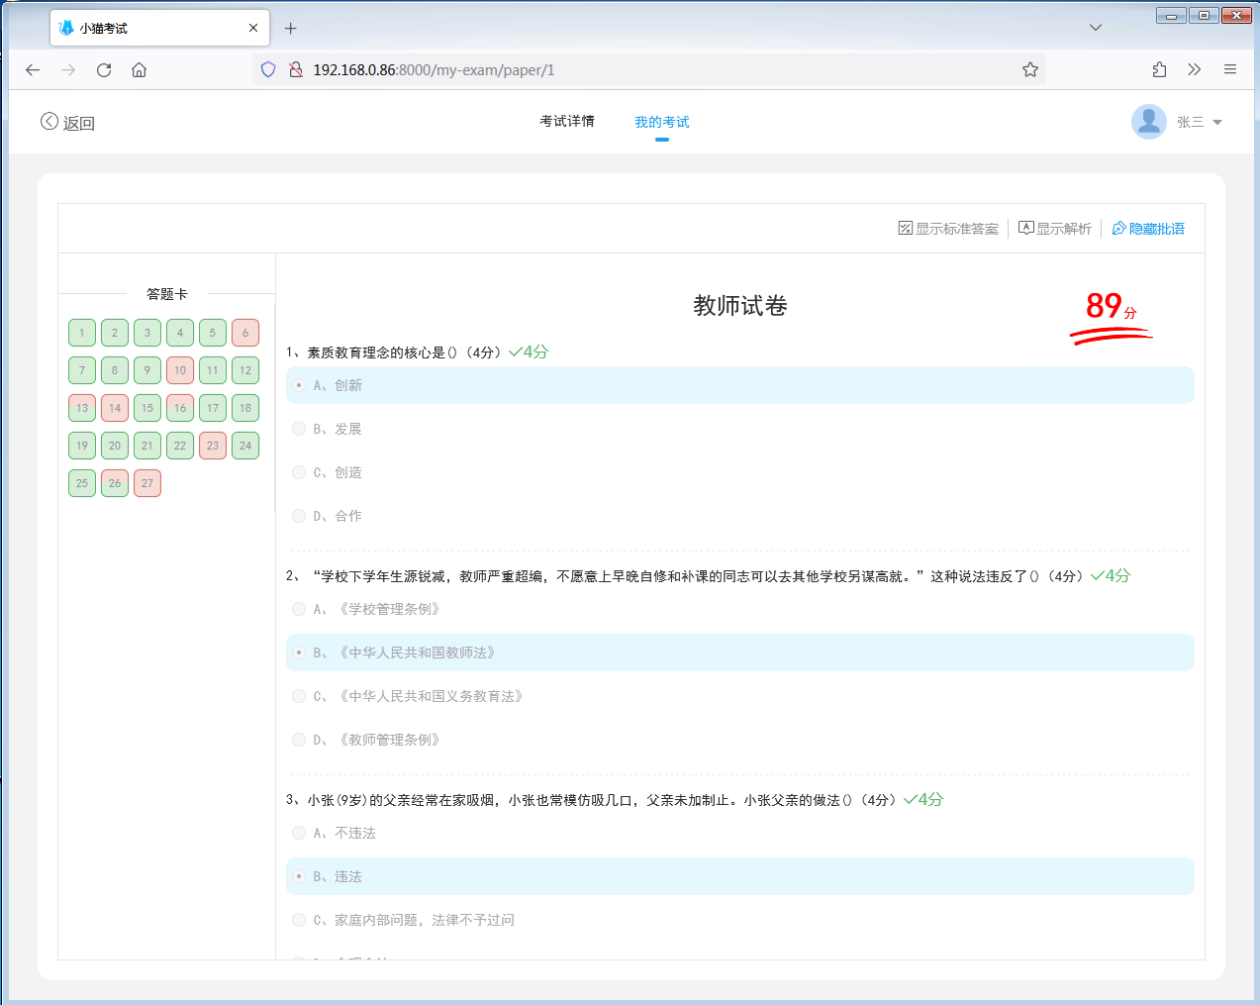Switch to the 考试详情 tab
The width and height of the screenshot is (1260, 1005).
coord(567,121)
